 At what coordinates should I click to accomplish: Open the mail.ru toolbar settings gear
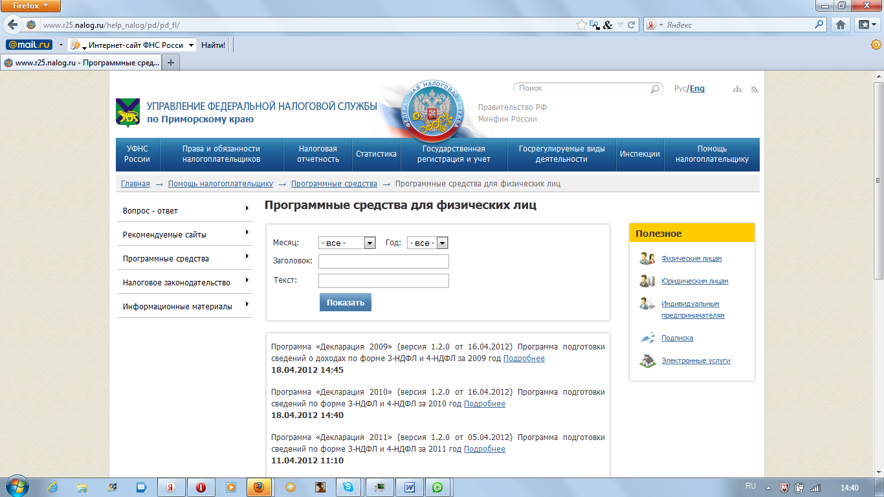876,45
